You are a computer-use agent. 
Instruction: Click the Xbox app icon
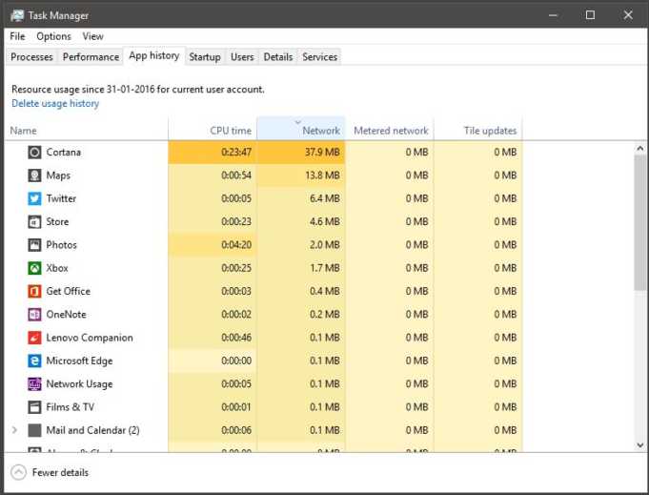tap(34, 268)
